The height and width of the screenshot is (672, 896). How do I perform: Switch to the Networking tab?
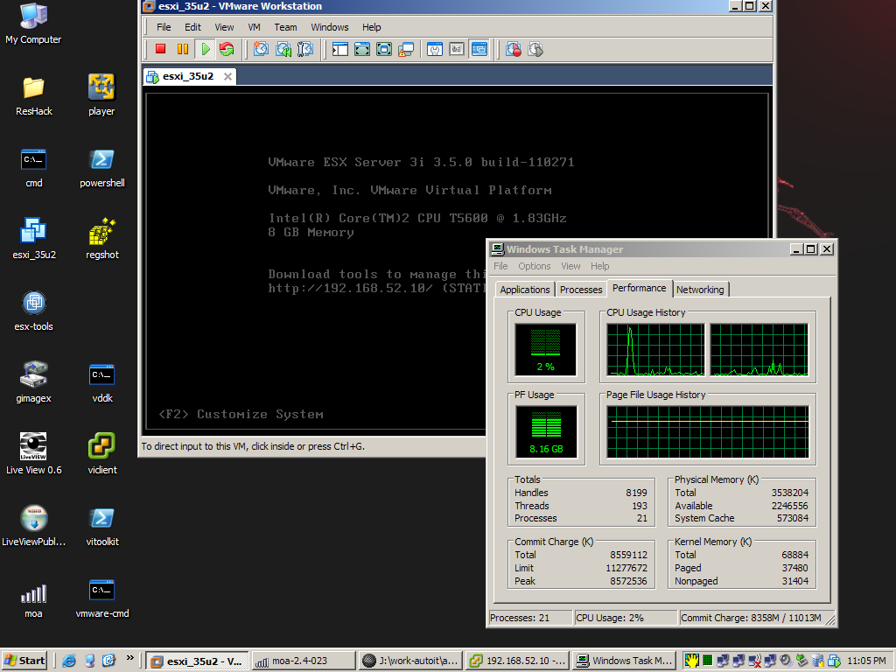700,290
